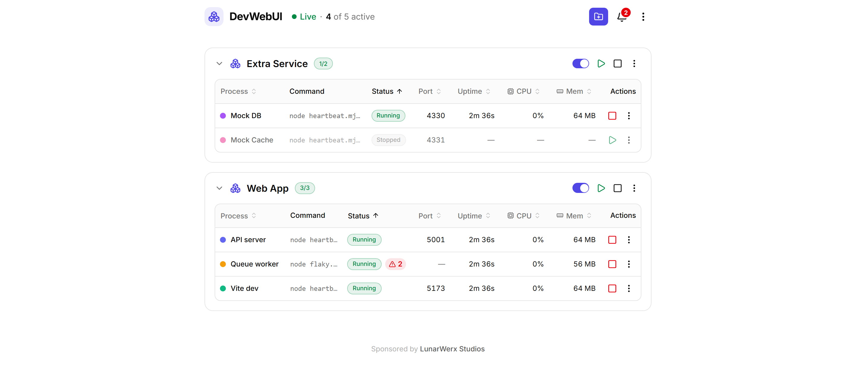Click the API server Running badge
This screenshot has height=368, width=856.
point(364,239)
